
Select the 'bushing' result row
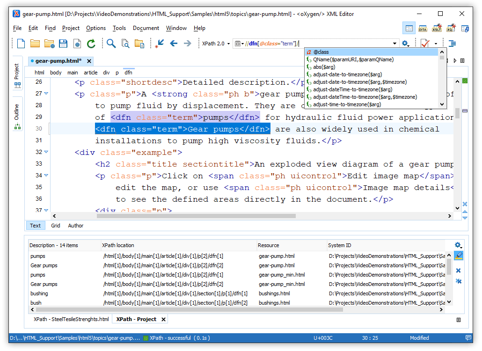coord(237,293)
